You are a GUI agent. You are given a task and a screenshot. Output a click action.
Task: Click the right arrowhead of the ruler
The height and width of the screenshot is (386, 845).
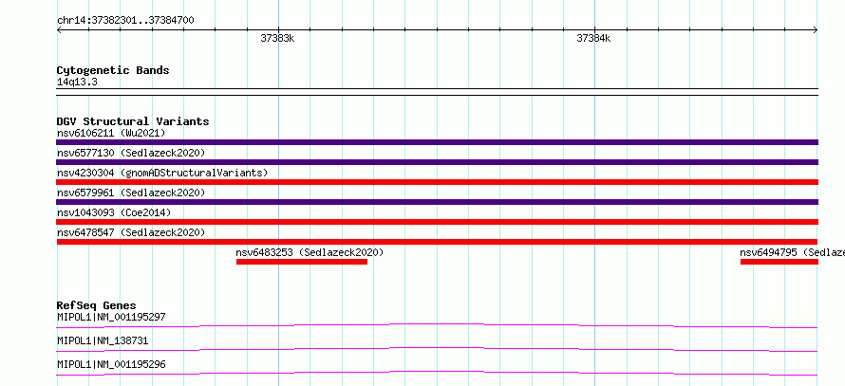(x=816, y=30)
